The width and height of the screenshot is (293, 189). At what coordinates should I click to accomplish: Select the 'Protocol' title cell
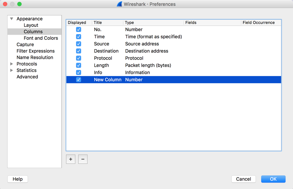click(103, 58)
